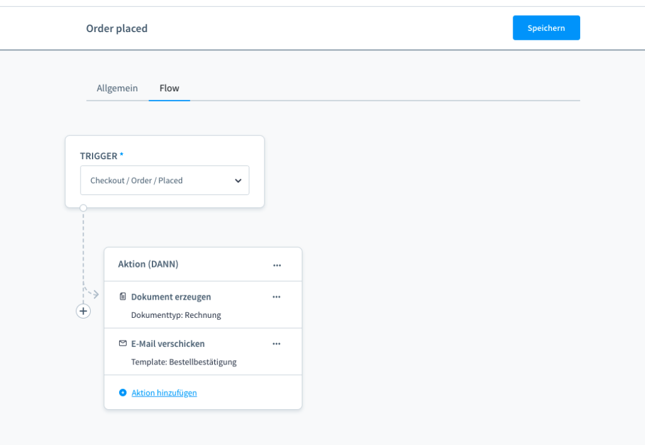Save the flow with the Speichern button
The image size is (645, 445).
pyautogui.click(x=546, y=28)
